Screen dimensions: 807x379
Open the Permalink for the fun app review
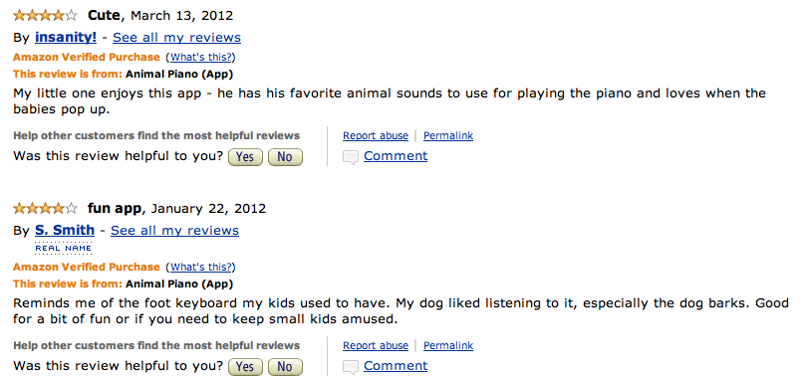pos(448,345)
